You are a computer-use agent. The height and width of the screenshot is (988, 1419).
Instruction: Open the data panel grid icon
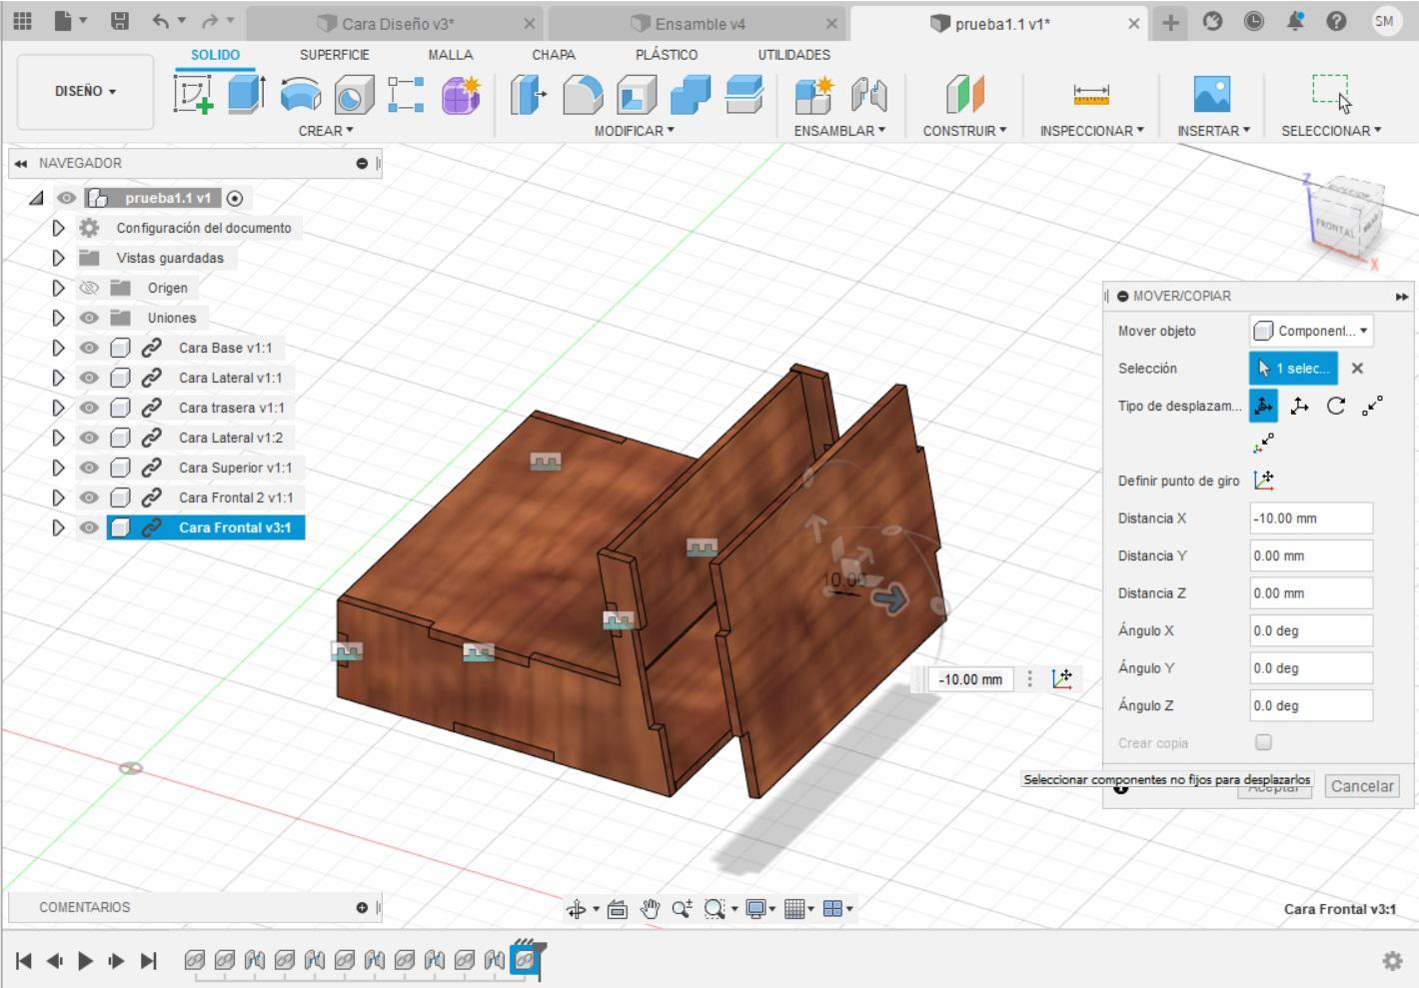22,21
